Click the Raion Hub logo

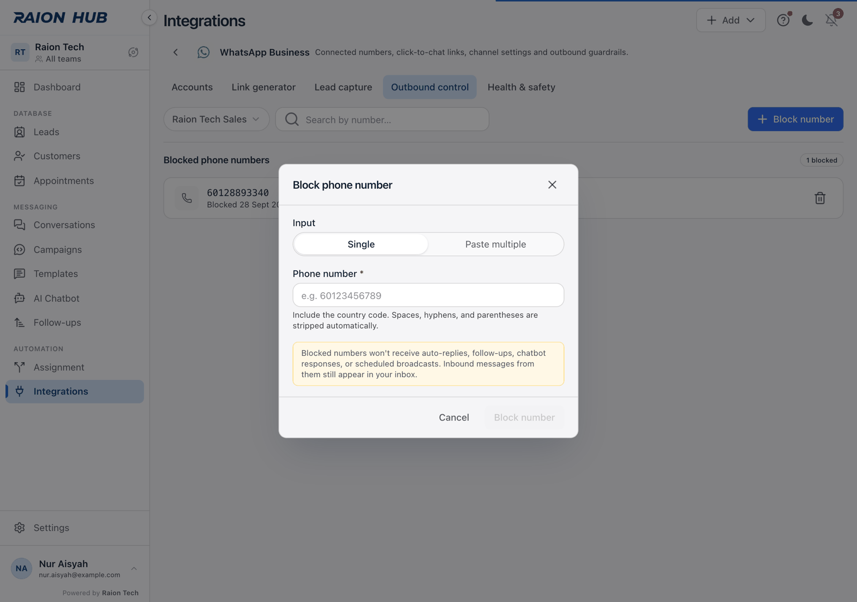pos(61,18)
